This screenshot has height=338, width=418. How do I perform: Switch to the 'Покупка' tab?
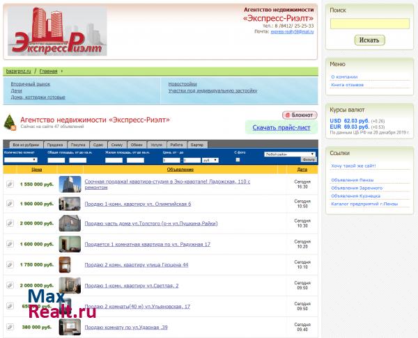[78, 145]
